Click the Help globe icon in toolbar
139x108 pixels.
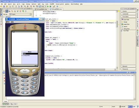coord(57,6)
